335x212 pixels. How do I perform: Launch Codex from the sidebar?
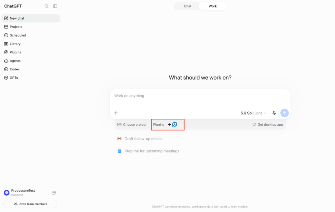(30, 69)
